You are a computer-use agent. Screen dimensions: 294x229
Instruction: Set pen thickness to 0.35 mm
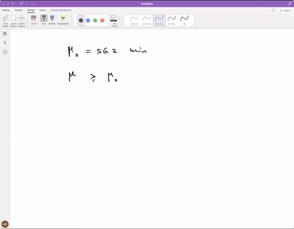146,20
